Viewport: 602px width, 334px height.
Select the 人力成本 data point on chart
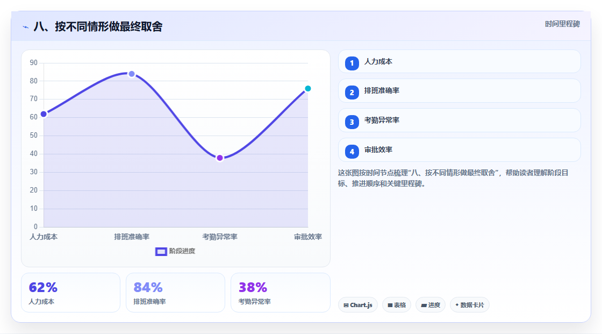(x=44, y=114)
